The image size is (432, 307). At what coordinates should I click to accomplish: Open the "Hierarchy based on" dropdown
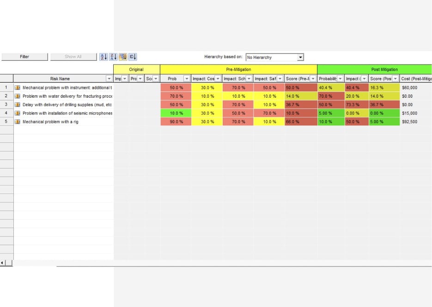tap(301, 57)
